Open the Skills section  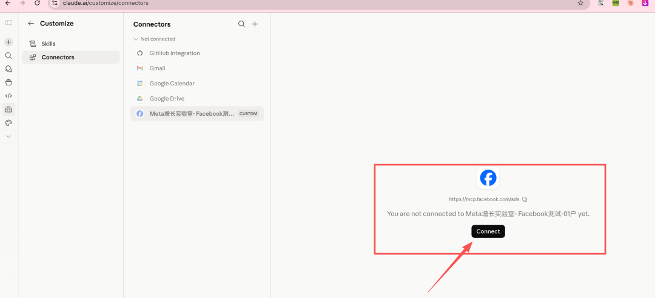[x=71, y=44]
